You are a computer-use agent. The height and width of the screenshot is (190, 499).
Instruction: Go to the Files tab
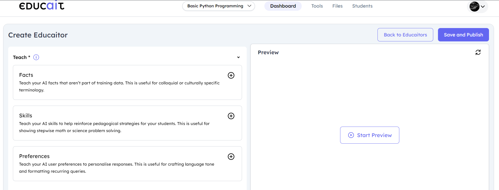(x=337, y=6)
